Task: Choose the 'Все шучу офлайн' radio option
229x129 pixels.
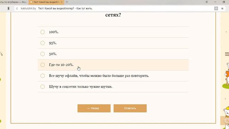Action: point(43,76)
